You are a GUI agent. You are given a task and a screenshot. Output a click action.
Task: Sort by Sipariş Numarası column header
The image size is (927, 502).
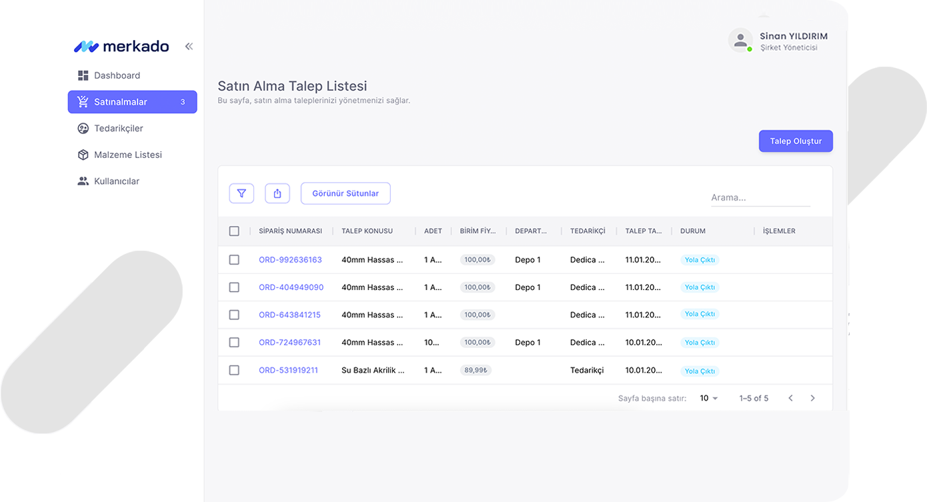coord(290,231)
